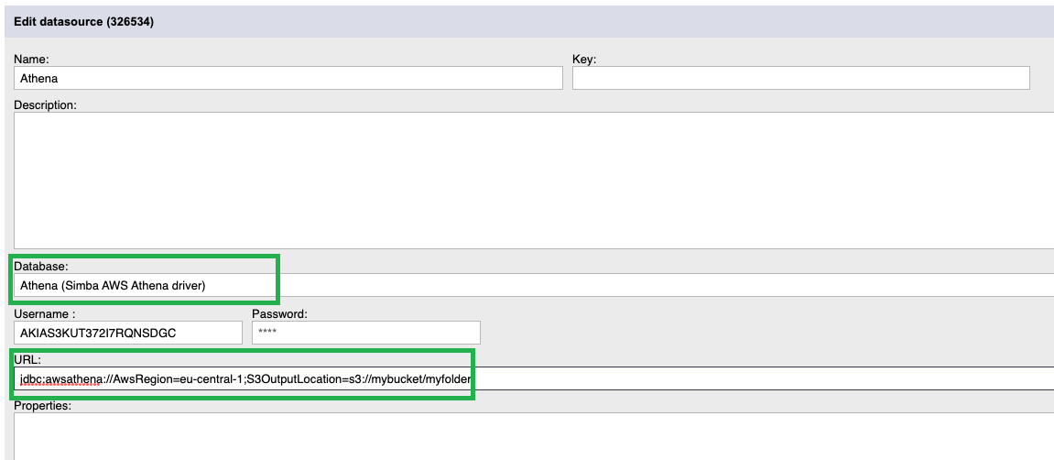Click the 'URL:' label
This screenshot has height=460, width=1054.
coord(26,360)
